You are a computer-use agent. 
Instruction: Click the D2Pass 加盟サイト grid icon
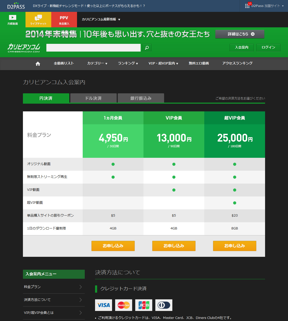point(247,6)
